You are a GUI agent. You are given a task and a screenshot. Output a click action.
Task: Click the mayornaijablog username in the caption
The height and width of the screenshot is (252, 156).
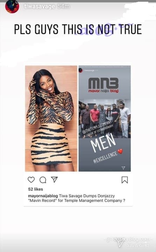[43, 196]
